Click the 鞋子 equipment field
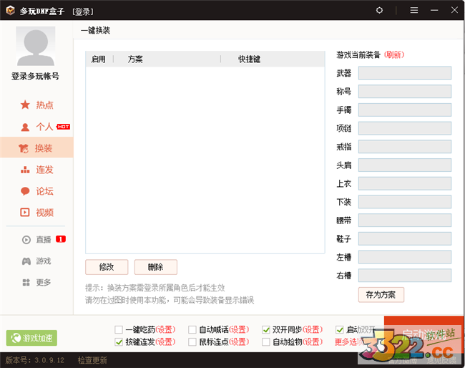 point(405,238)
